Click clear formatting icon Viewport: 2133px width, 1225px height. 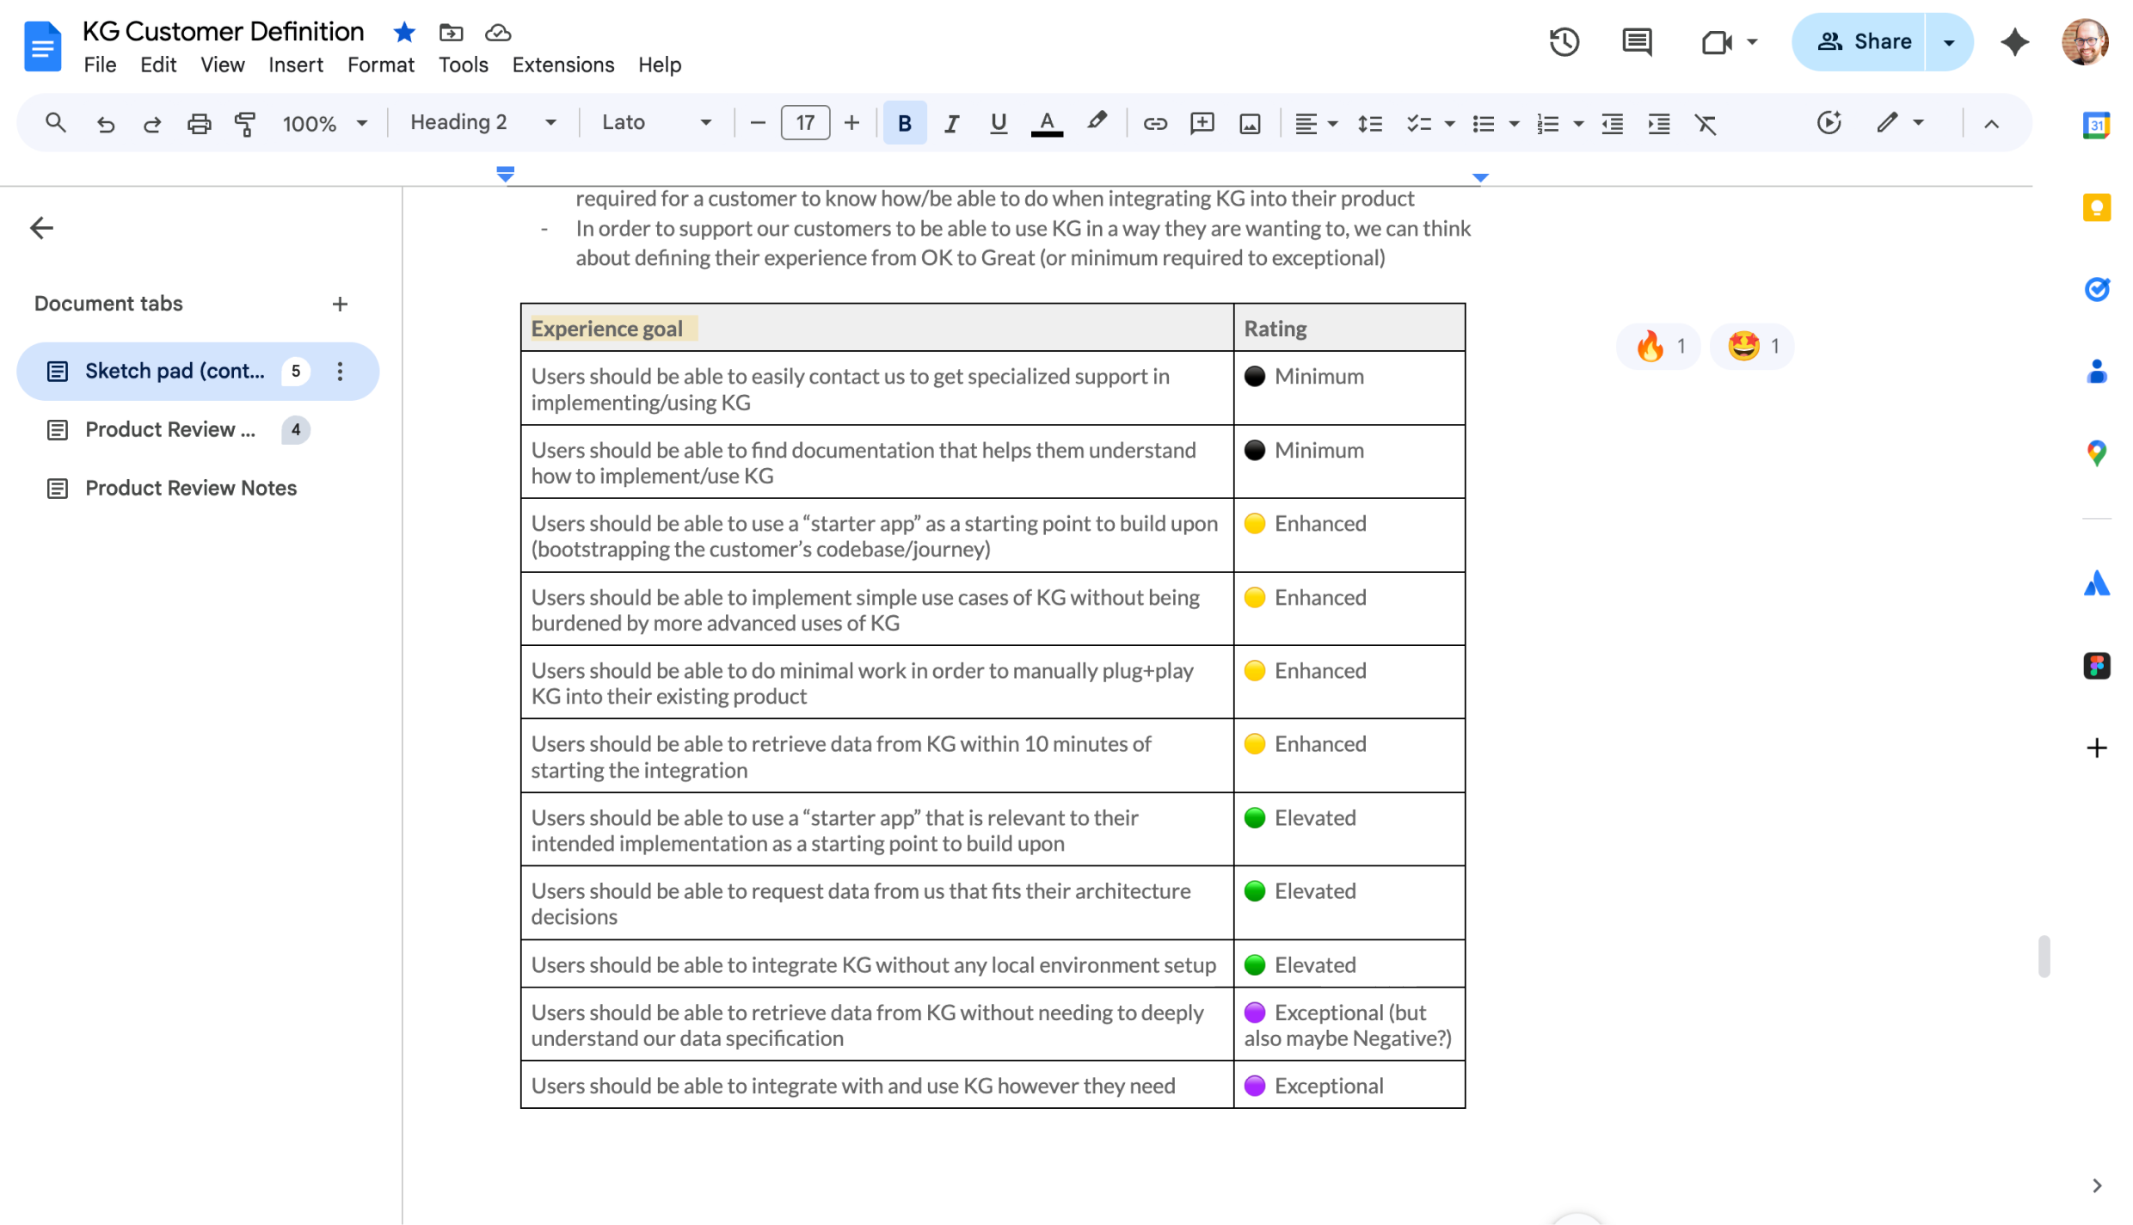[1705, 123]
